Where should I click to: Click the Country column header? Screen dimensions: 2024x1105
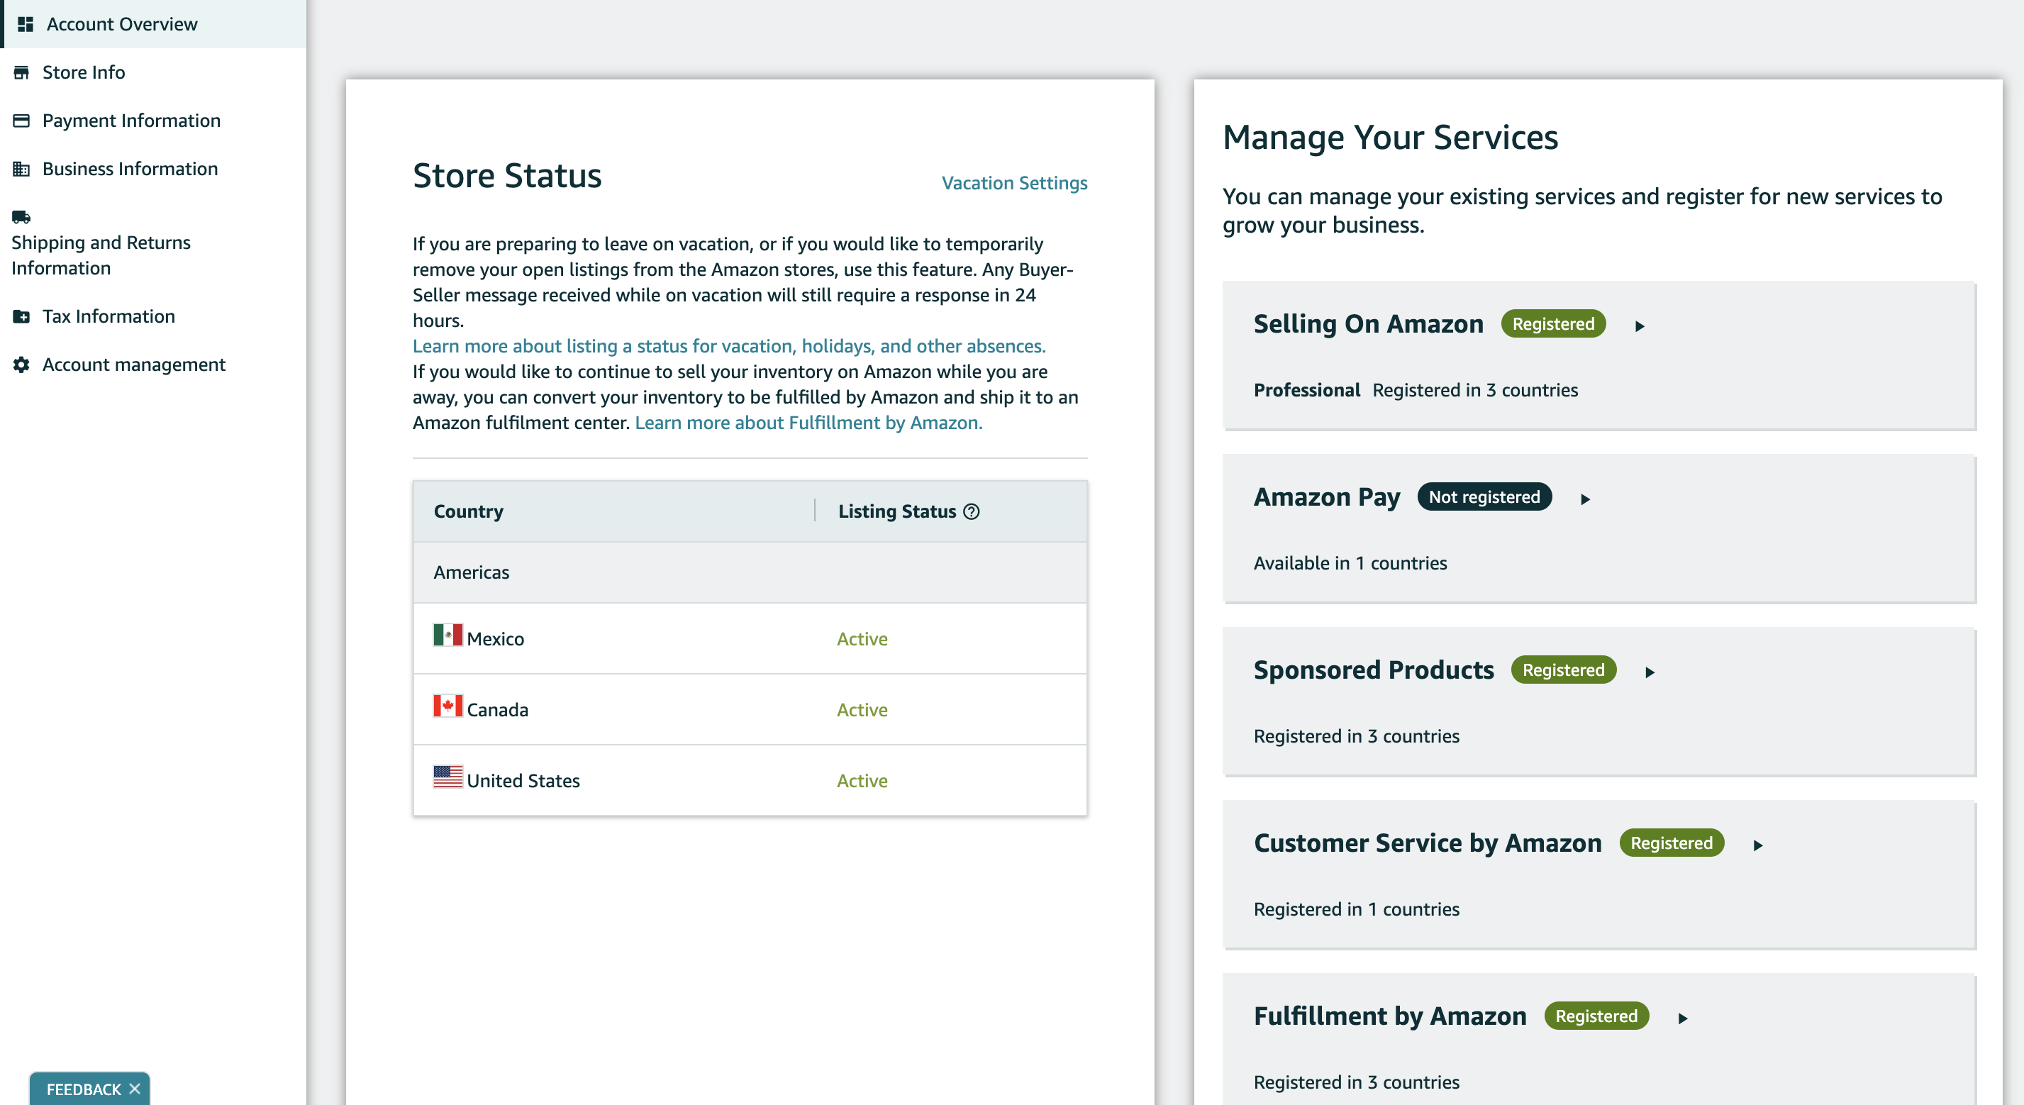tap(468, 511)
